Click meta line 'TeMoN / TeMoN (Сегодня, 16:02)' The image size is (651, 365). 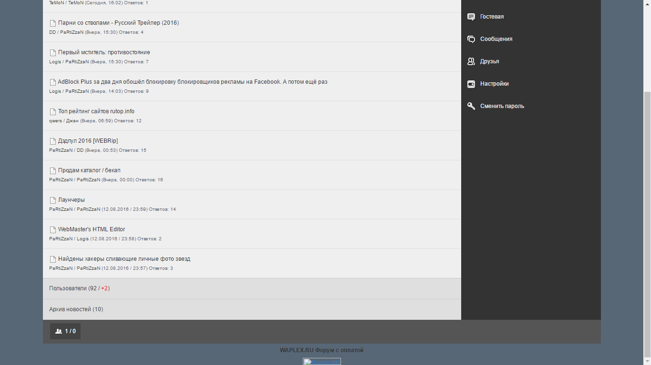click(x=99, y=3)
